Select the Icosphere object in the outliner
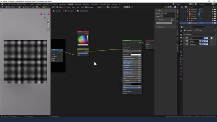217x122 pixels. pos(194,18)
